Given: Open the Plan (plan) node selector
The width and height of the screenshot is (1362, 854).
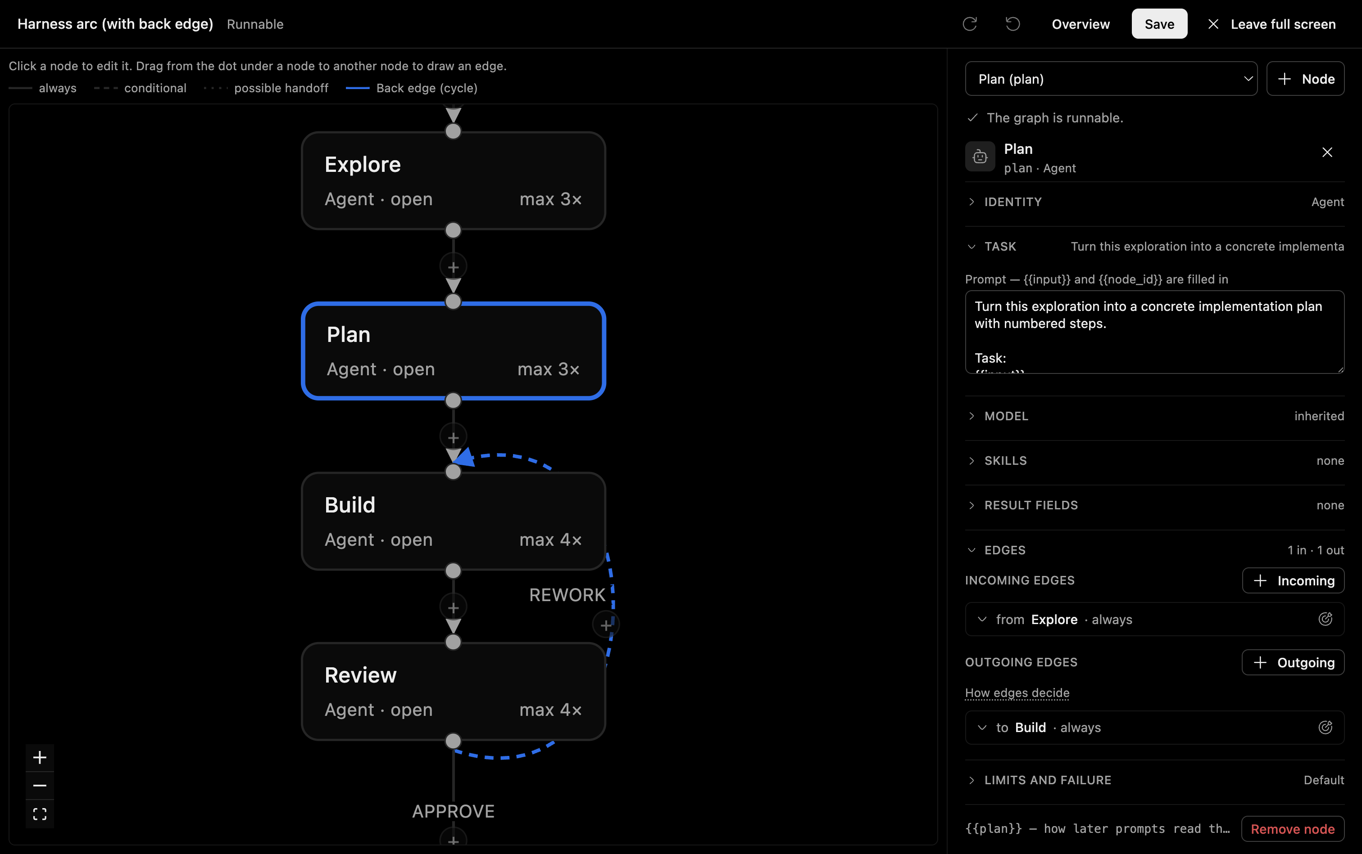Looking at the screenshot, I should [x=1111, y=78].
